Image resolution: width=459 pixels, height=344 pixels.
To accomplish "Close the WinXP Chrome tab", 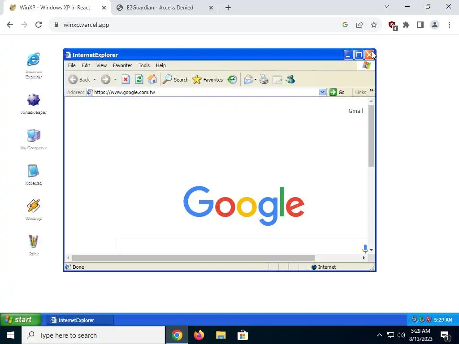I will click(x=104, y=8).
